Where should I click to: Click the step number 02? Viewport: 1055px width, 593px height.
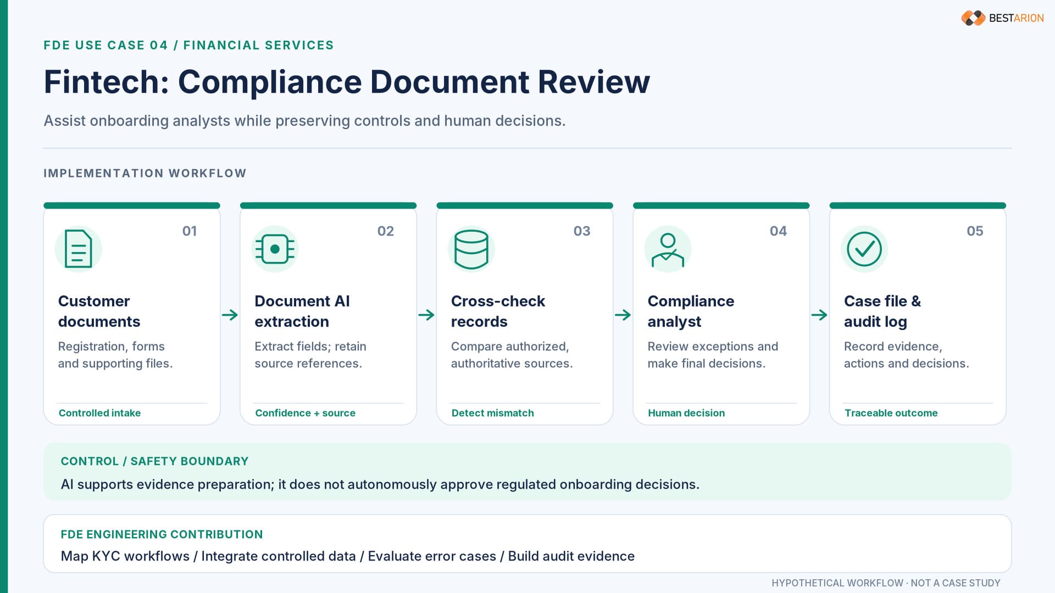(x=386, y=231)
